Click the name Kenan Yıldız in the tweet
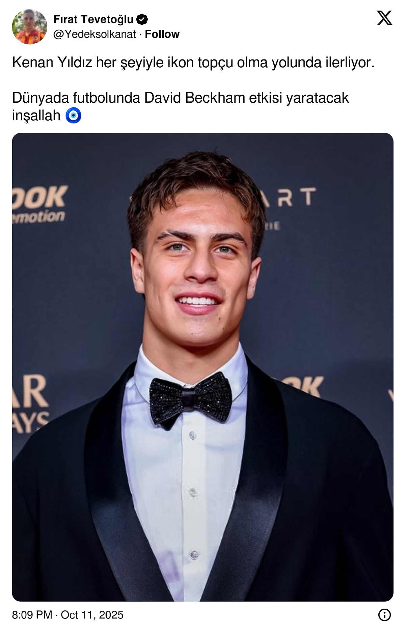 coord(52,62)
